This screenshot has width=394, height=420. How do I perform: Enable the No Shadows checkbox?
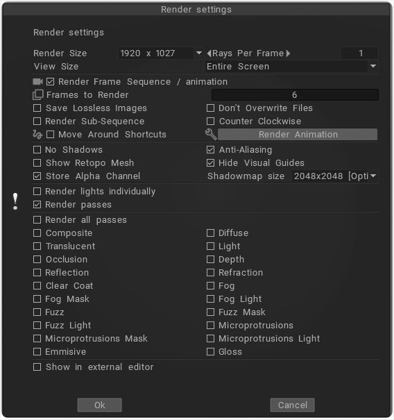[37, 149]
